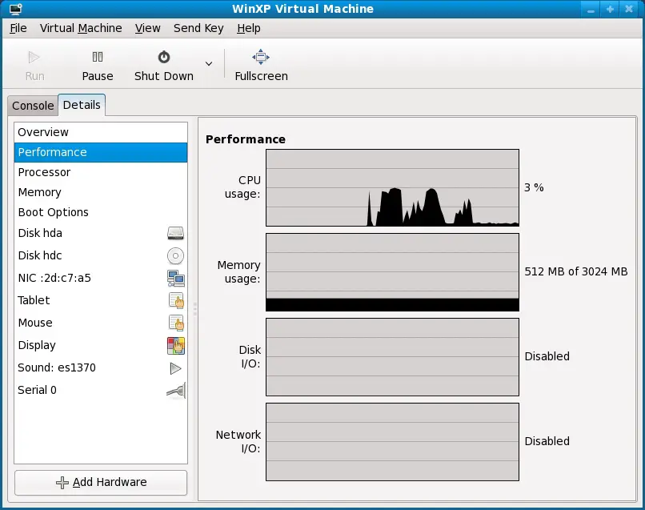
Task: Open the Send Key menu
Action: (198, 28)
